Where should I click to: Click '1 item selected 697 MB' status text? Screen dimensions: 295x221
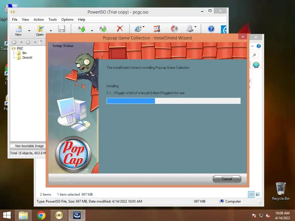(75, 195)
